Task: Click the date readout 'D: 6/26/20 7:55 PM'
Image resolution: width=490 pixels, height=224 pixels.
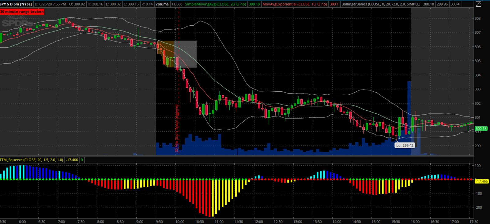Action: 50,4
